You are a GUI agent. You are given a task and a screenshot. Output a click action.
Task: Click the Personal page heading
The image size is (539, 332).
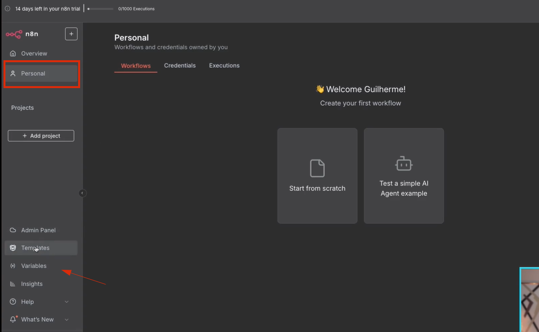tap(132, 37)
